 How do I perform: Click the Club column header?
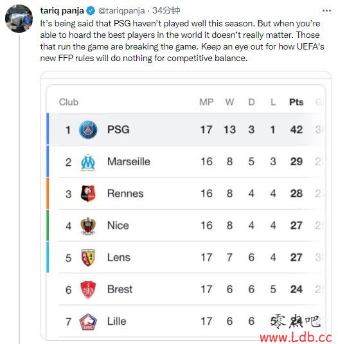[69, 102]
